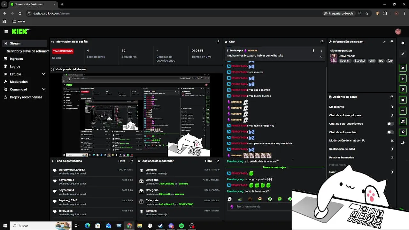409x230 pixels.
Task: Pop out the Información del stream panel
Action: (x=391, y=42)
